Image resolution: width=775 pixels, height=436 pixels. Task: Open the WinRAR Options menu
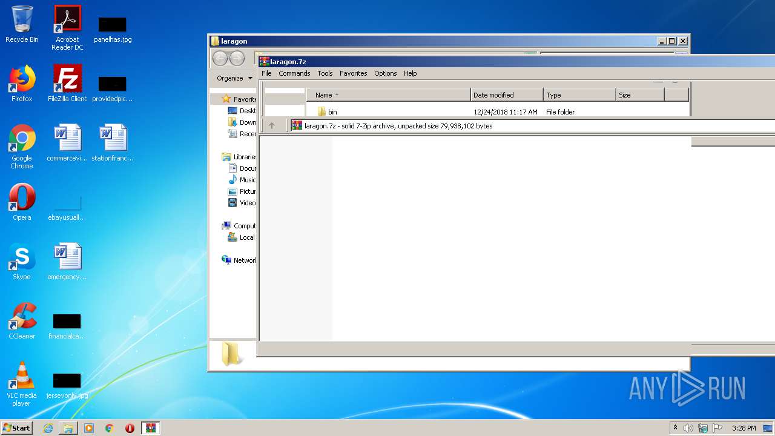tap(386, 73)
